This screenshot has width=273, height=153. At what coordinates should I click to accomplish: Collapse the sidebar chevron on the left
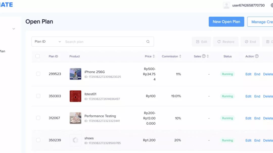pyautogui.click(x=14, y=29)
